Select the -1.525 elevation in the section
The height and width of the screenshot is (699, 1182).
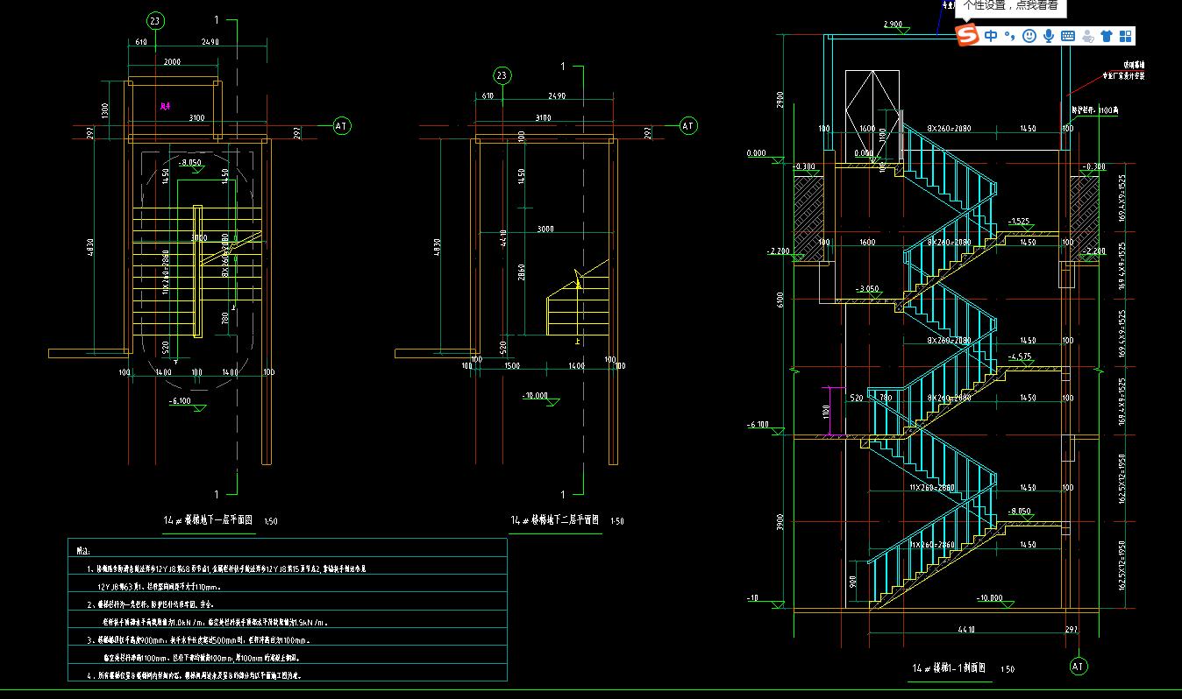1020,222
